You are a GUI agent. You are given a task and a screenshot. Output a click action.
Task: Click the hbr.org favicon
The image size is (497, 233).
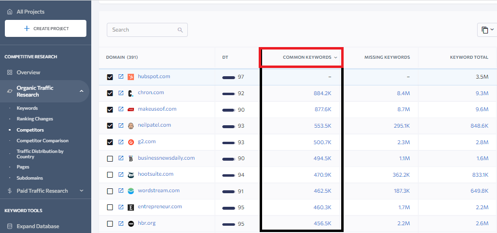[x=131, y=224]
